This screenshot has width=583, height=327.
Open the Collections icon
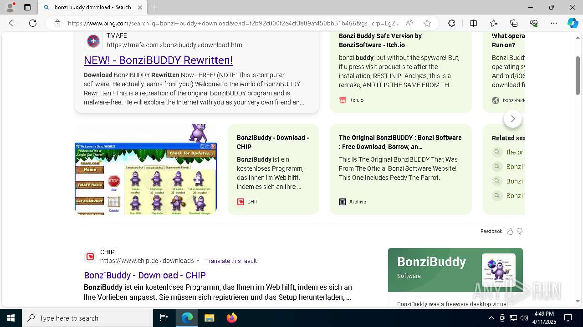(x=514, y=23)
